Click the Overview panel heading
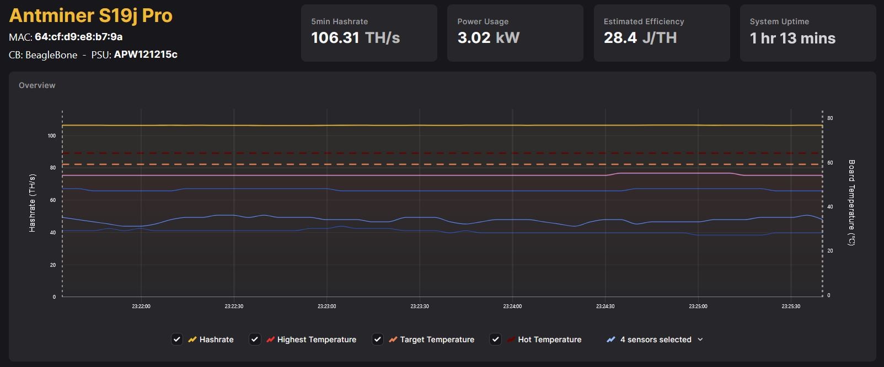This screenshot has height=367, width=884. [37, 85]
